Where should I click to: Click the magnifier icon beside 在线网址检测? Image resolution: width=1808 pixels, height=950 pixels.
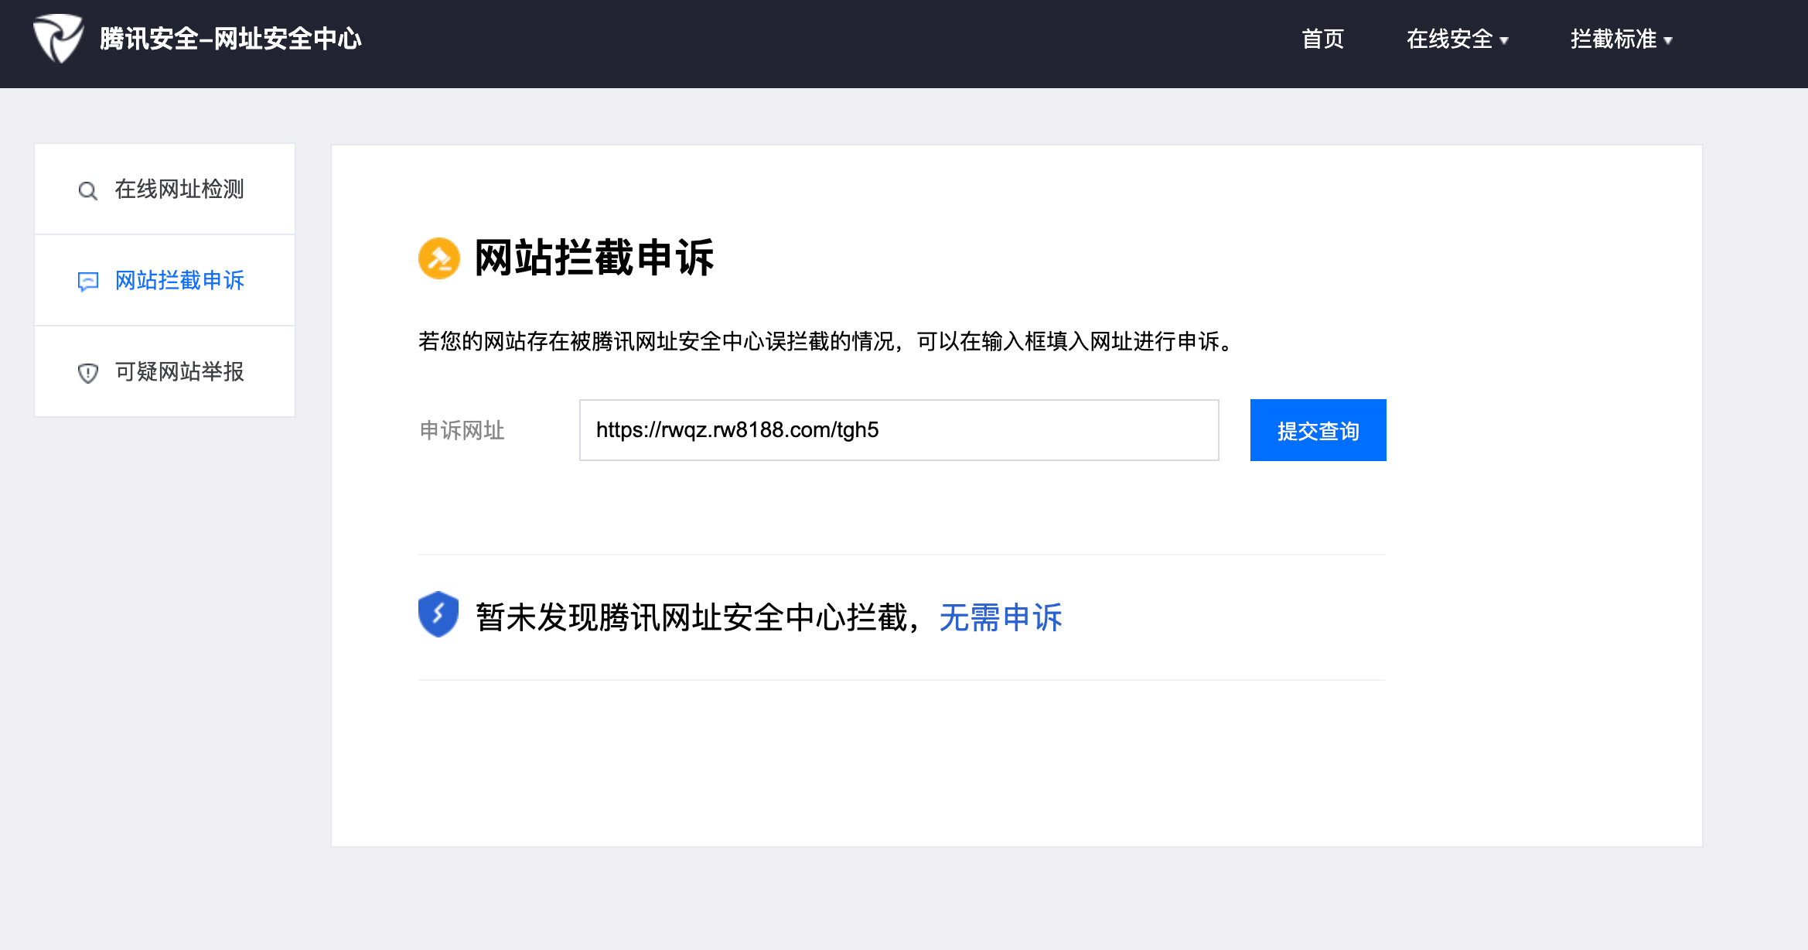88,190
